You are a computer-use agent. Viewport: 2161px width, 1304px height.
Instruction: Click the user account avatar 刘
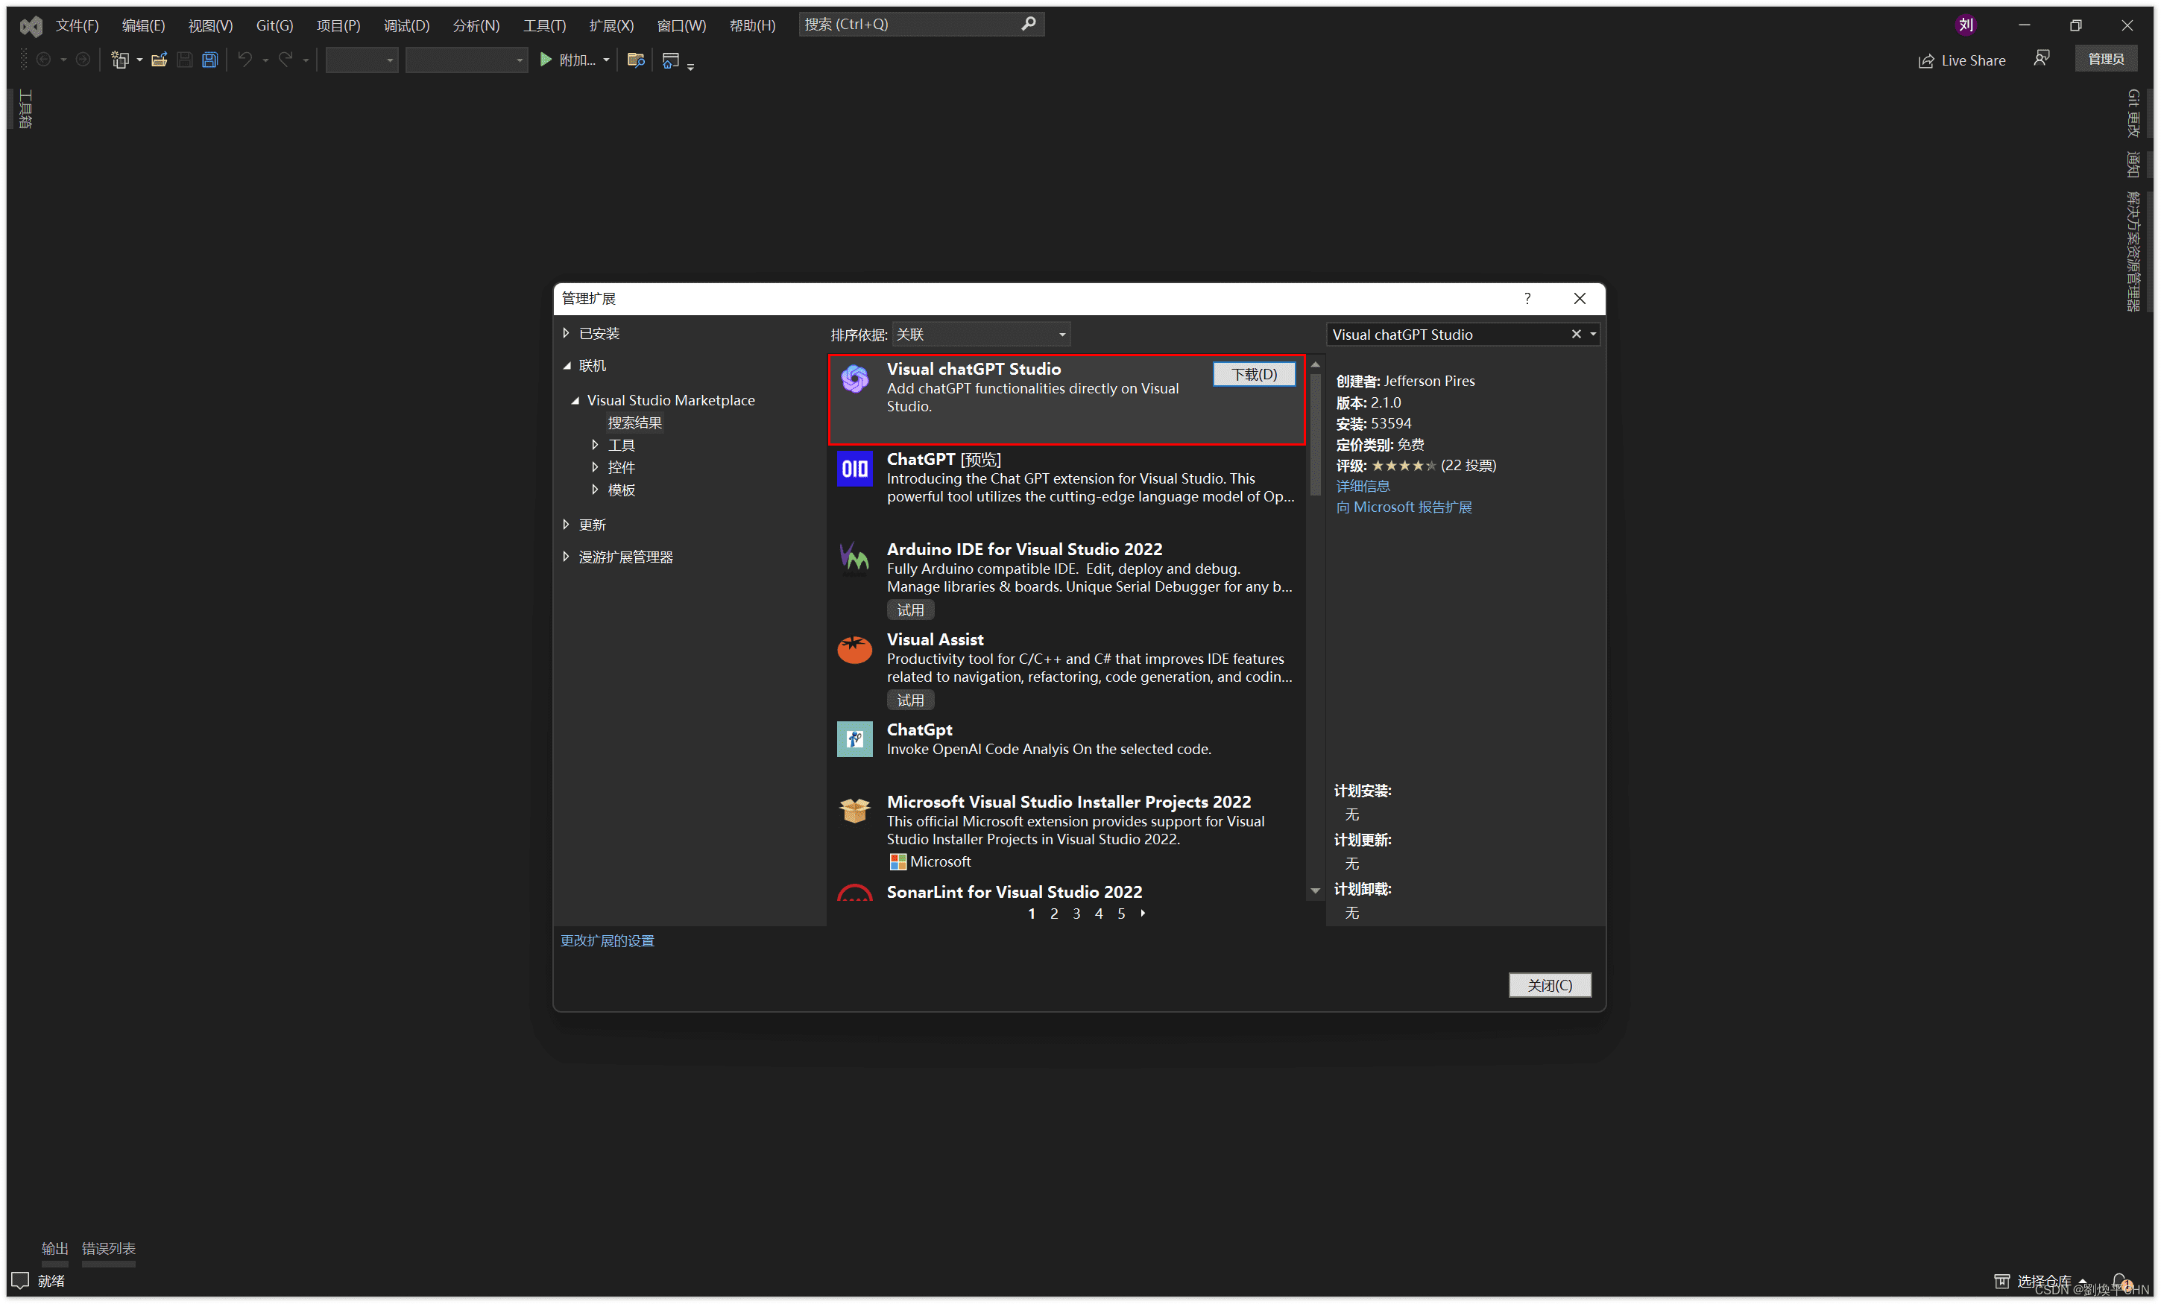pos(1966,25)
